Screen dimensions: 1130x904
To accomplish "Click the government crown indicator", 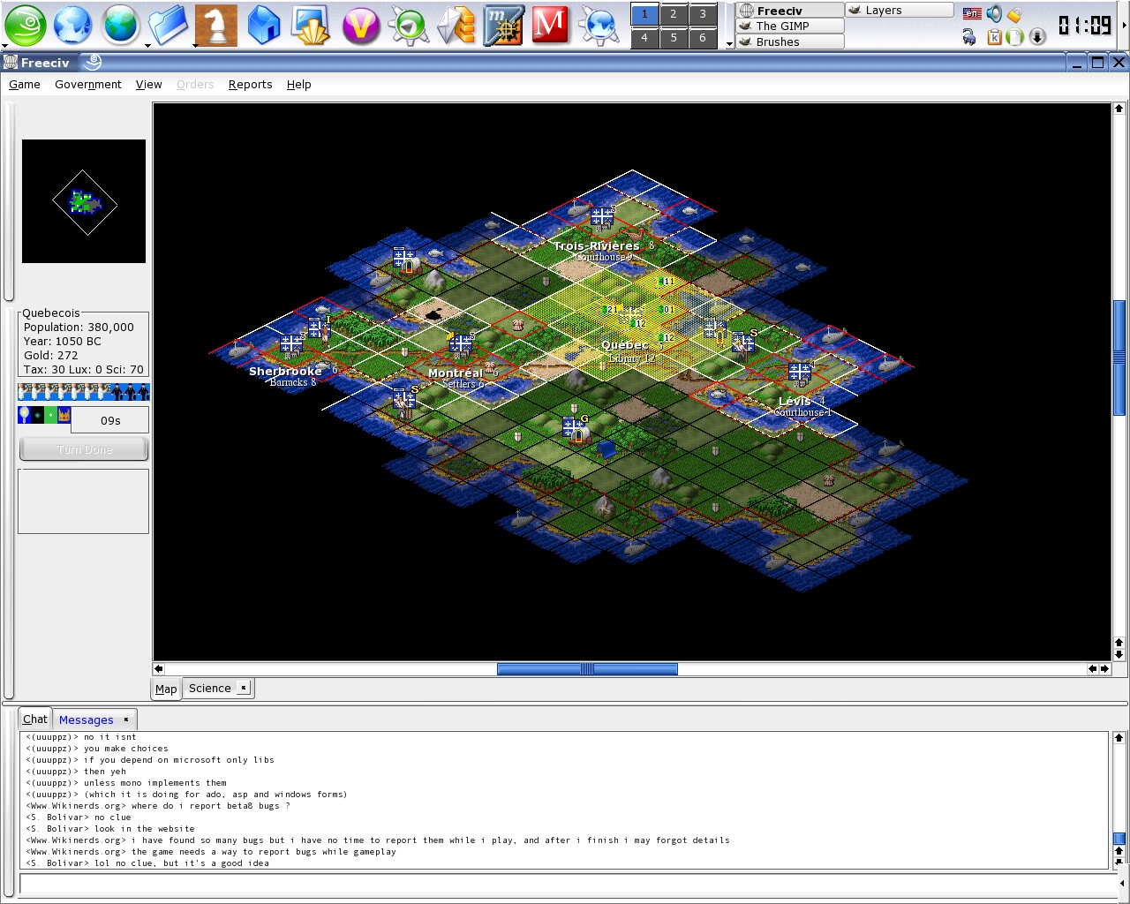I will (64, 415).
